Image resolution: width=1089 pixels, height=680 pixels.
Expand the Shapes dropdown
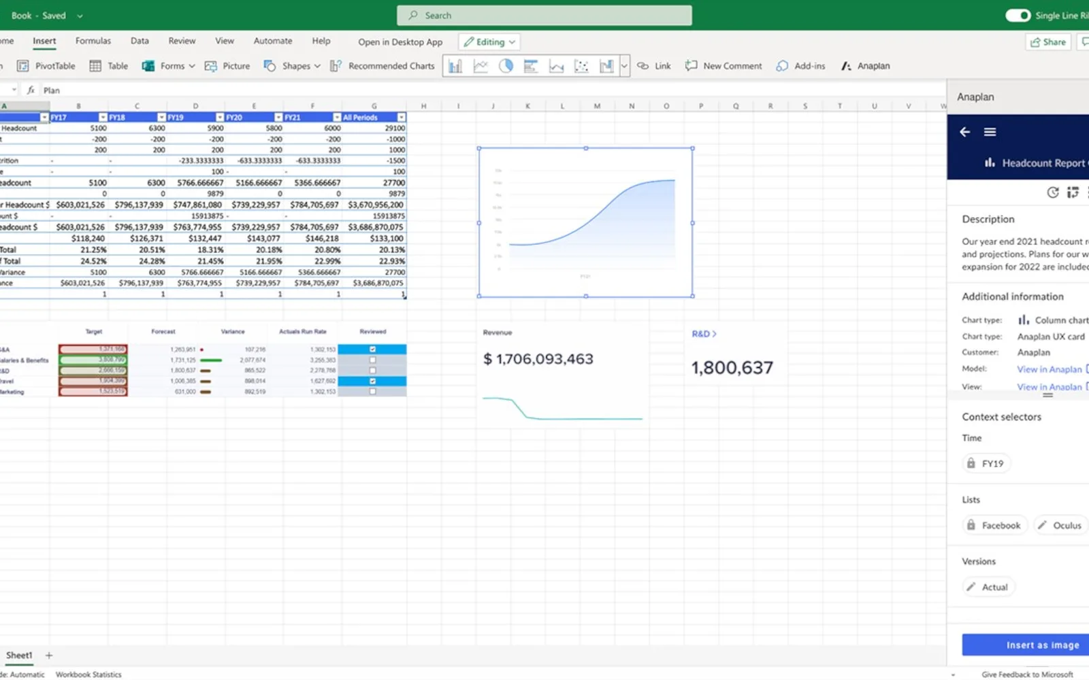click(318, 66)
